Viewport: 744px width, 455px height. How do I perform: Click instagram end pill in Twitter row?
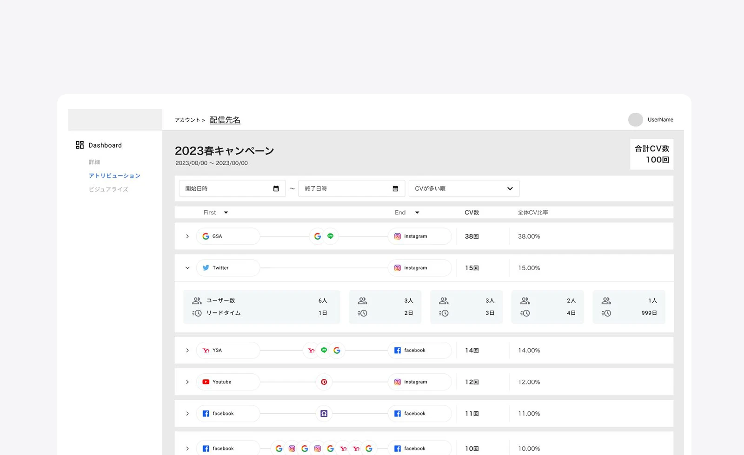[419, 268]
